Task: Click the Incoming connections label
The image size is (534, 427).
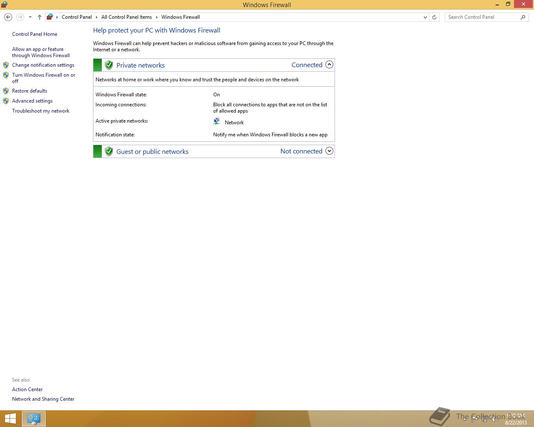Action: 121,105
